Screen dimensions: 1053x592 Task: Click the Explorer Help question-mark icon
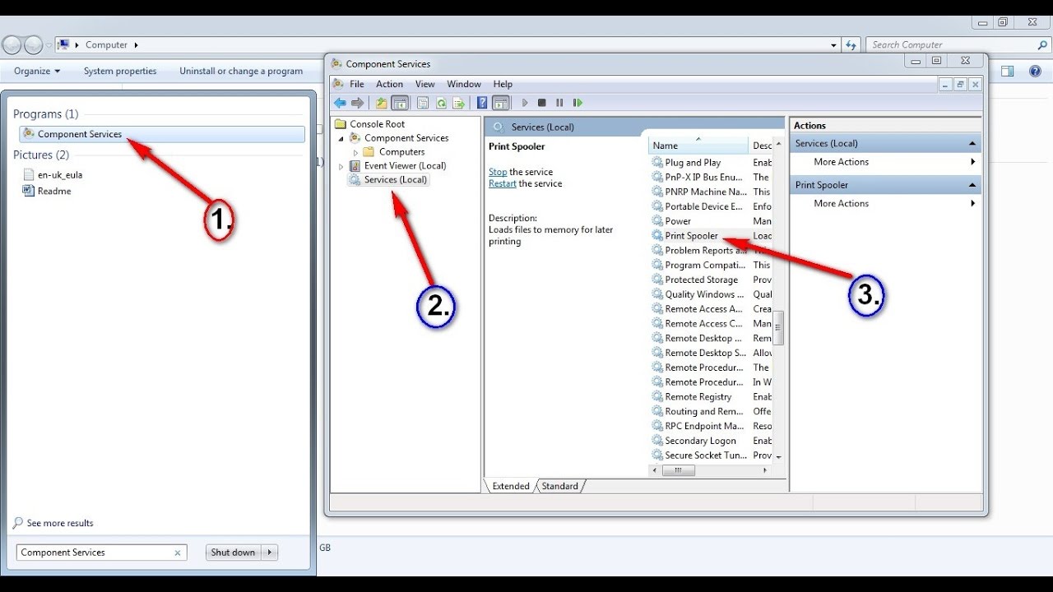1036,72
